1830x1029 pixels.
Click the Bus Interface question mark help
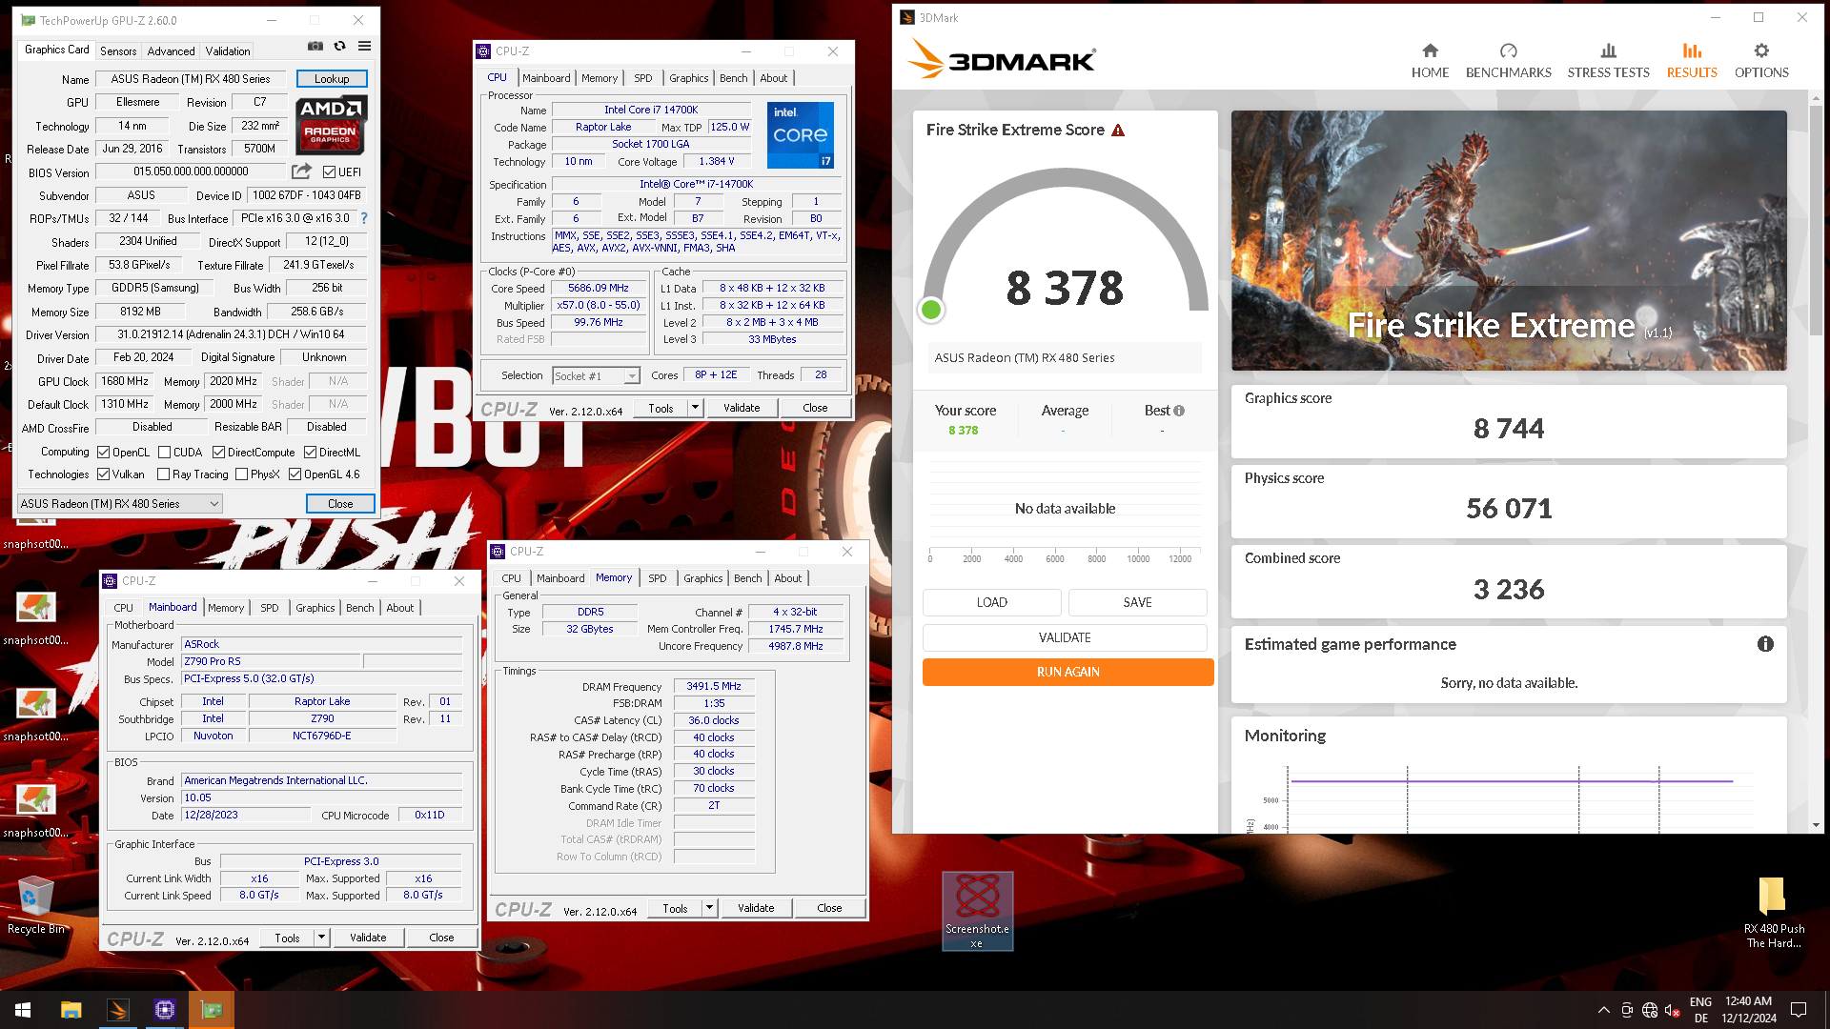tap(364, 218)
